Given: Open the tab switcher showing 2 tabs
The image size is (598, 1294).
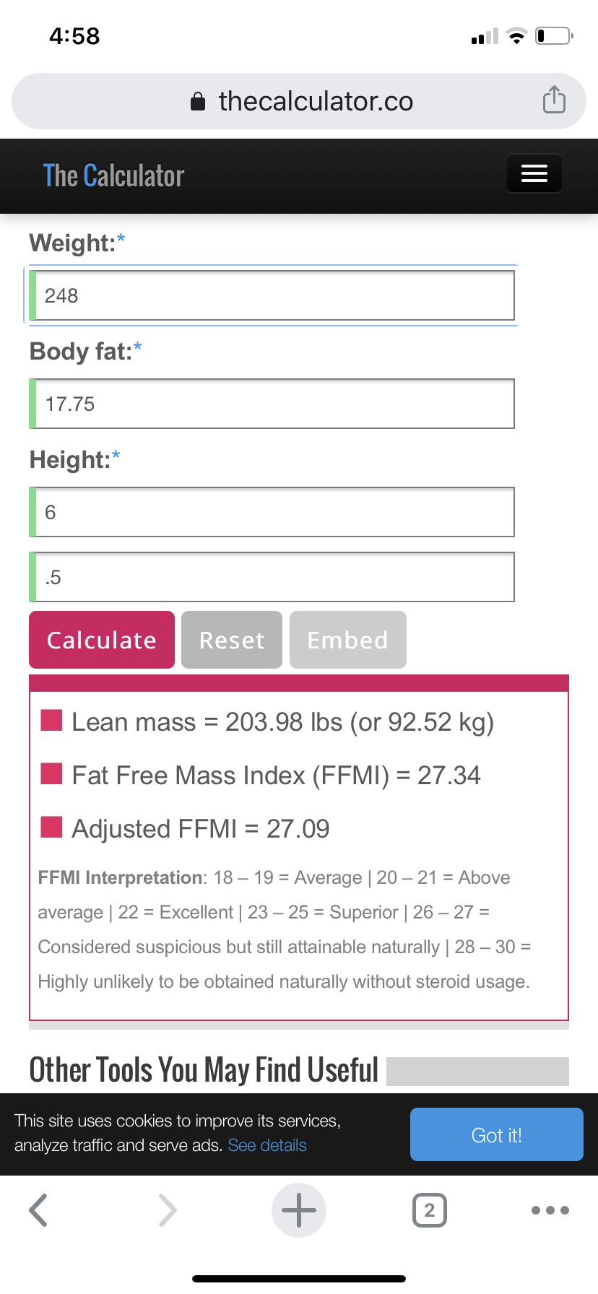Looking at the screenshot, I should [x=429, y=1210].
